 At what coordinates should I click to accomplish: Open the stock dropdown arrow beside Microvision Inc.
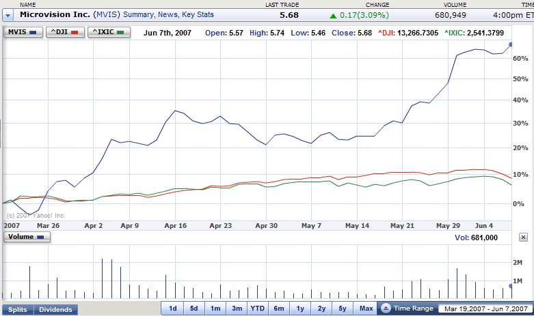pos(8,15)
